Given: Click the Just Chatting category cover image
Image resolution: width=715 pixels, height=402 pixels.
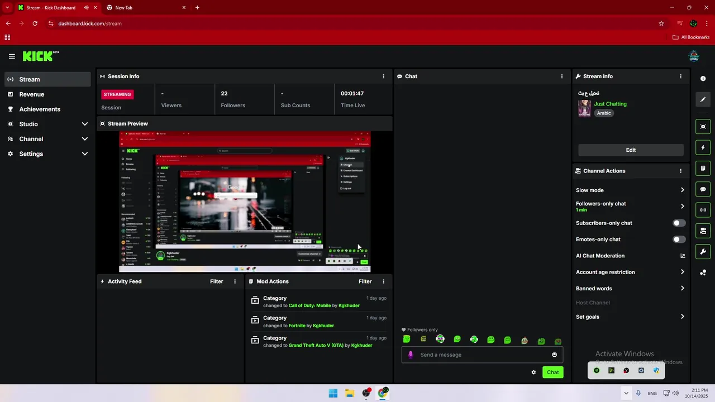Looking at the screenshot, I should pyautogui.click(x=585, y=108).
